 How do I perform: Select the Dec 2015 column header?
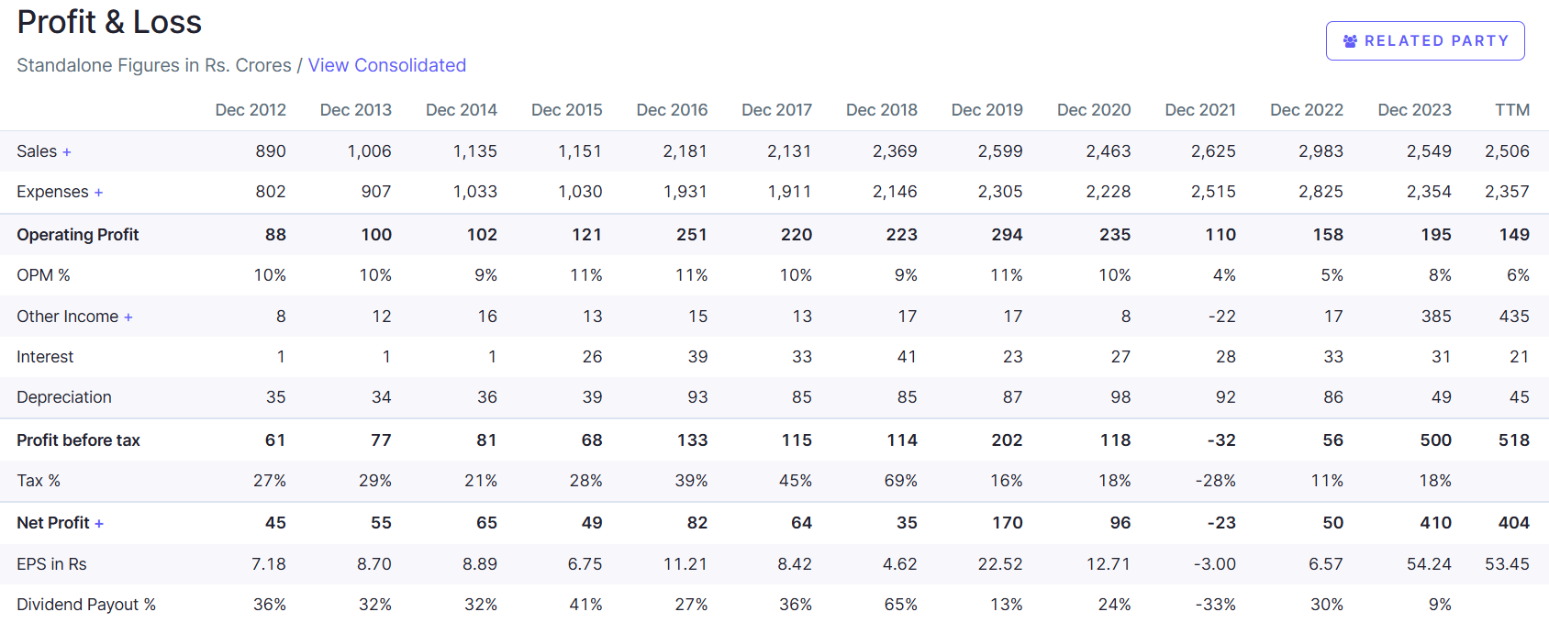click(567, 110)
